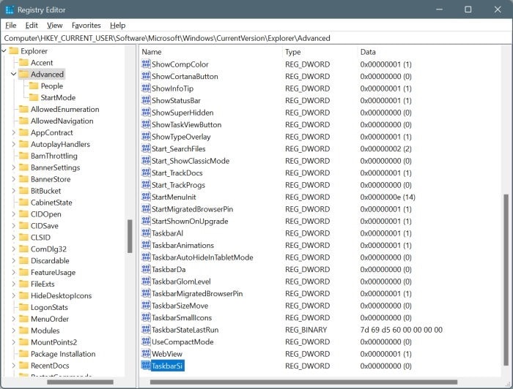Click the StartMenuInit value icon
513x389 pixels.
(146, 197)
